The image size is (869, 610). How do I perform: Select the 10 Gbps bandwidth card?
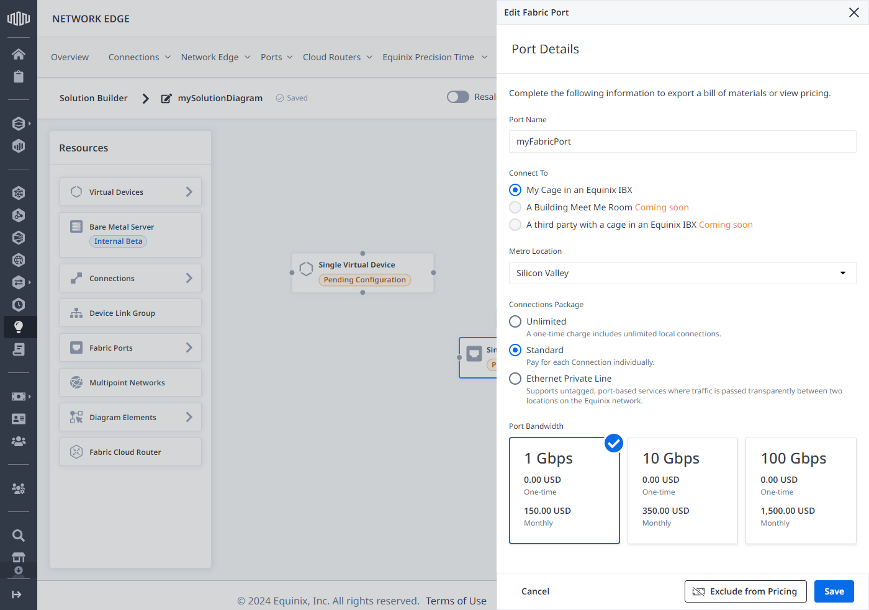click(683, 490)
